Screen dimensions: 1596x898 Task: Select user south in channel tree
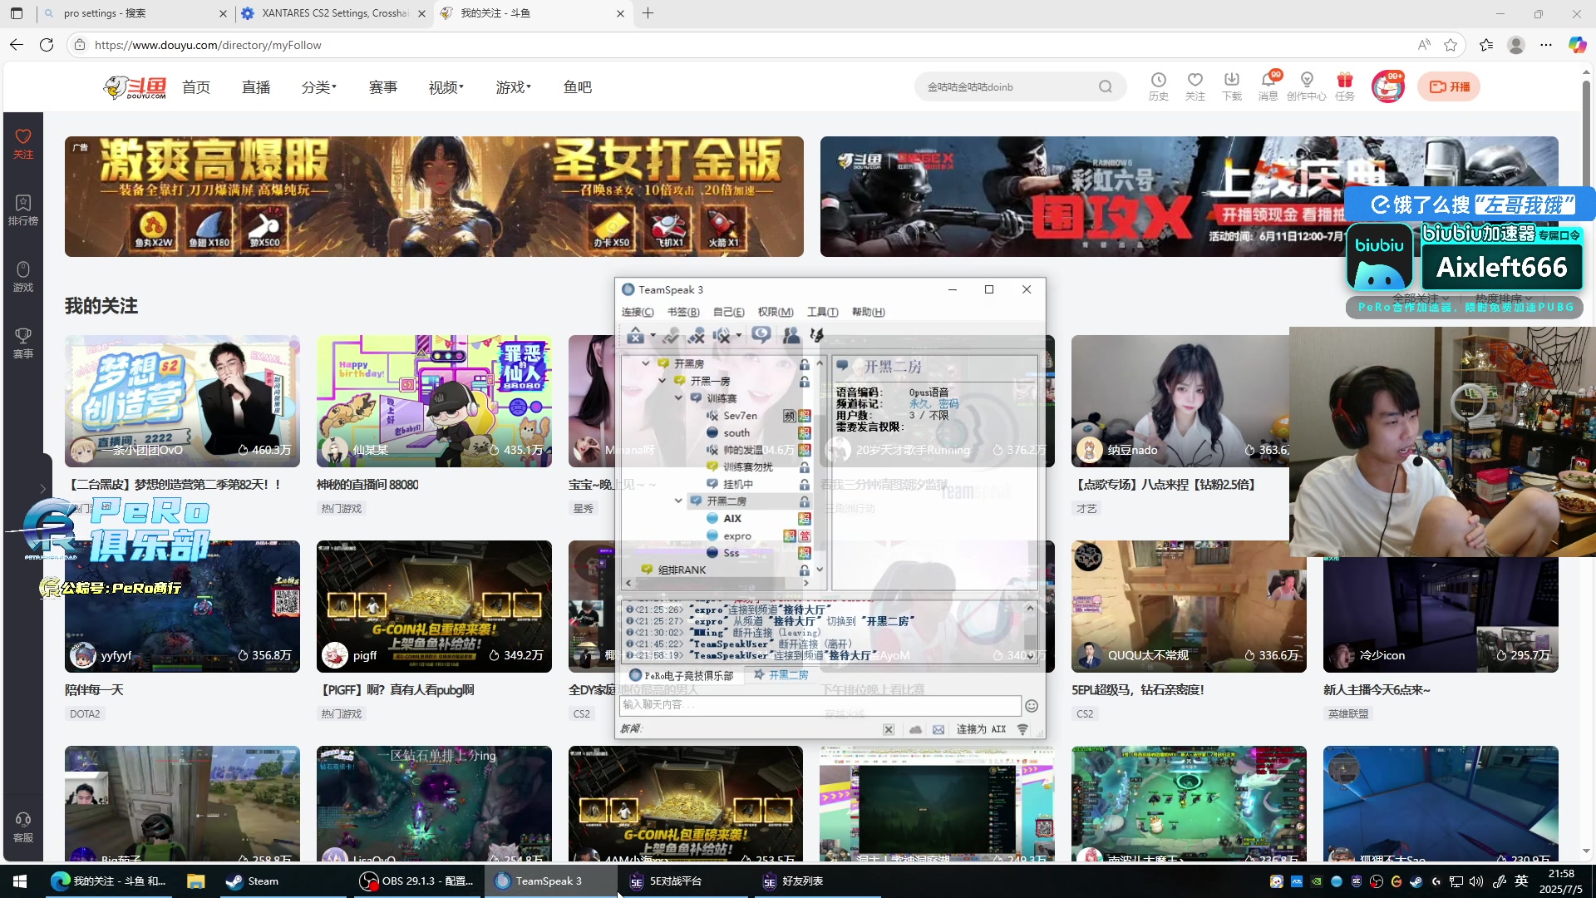736,432
